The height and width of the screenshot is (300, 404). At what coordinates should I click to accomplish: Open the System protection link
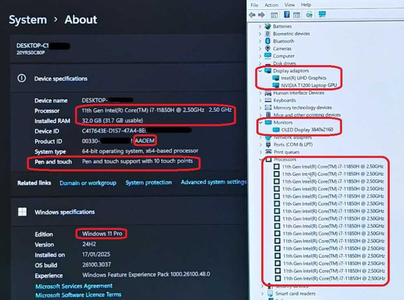tap(149, 183)
